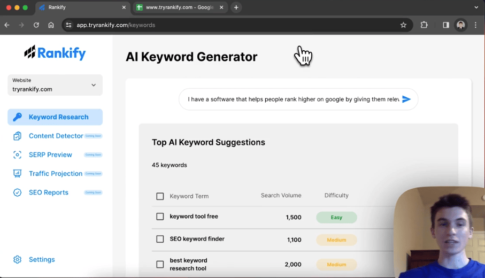
Task: Click the address bar URL
Action: (x=116, y=25)
